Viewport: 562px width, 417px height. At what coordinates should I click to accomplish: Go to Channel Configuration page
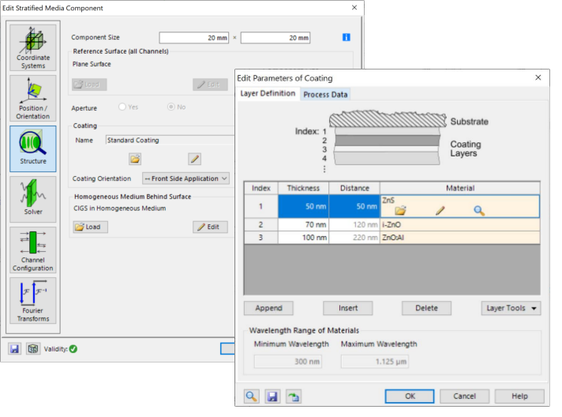pyautogui.click(x=33, y=250)
